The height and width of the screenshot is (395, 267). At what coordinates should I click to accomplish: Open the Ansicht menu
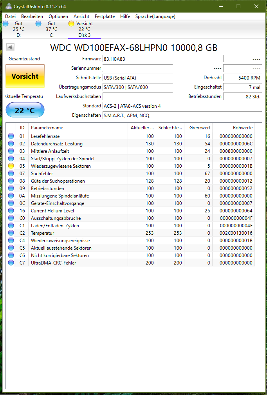[x=81, y=16]
